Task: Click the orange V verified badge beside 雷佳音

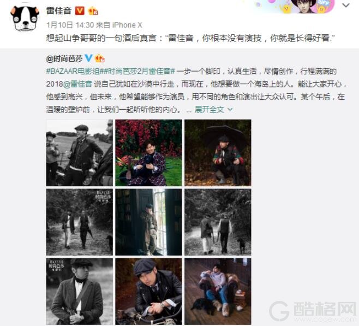Action: click(x=80, y=10)
